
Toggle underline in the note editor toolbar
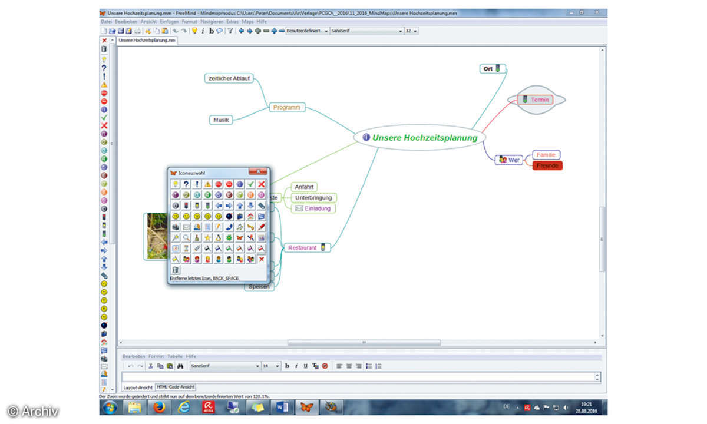click(x=305, y=366)
